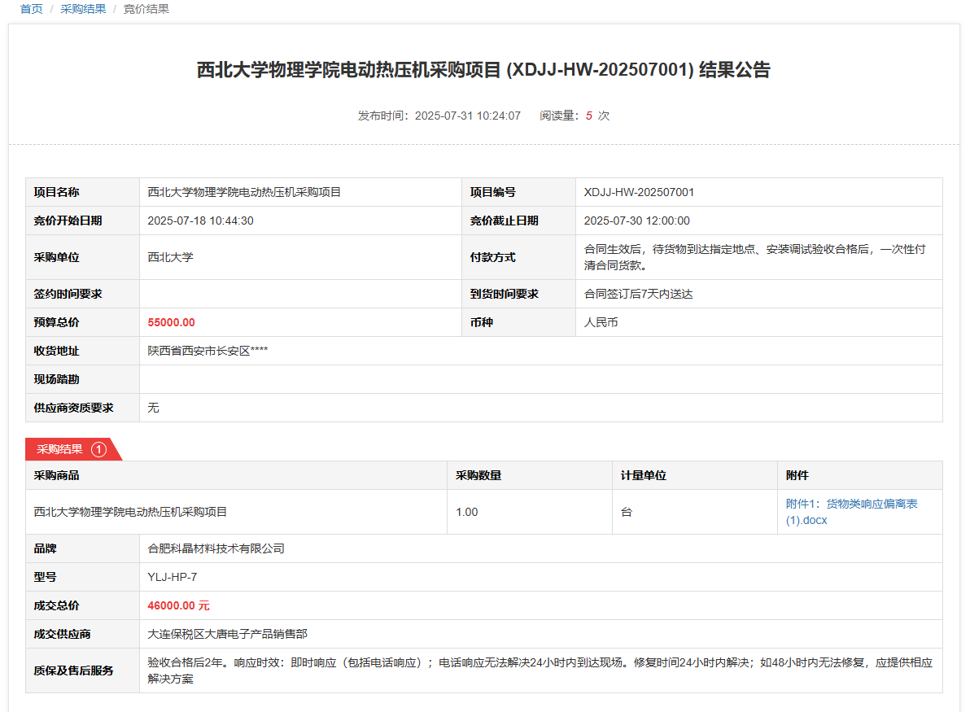Viewport: 970px width, 712px height.
Task: Click the 采购数量 column header
Action: pos(478,475)
